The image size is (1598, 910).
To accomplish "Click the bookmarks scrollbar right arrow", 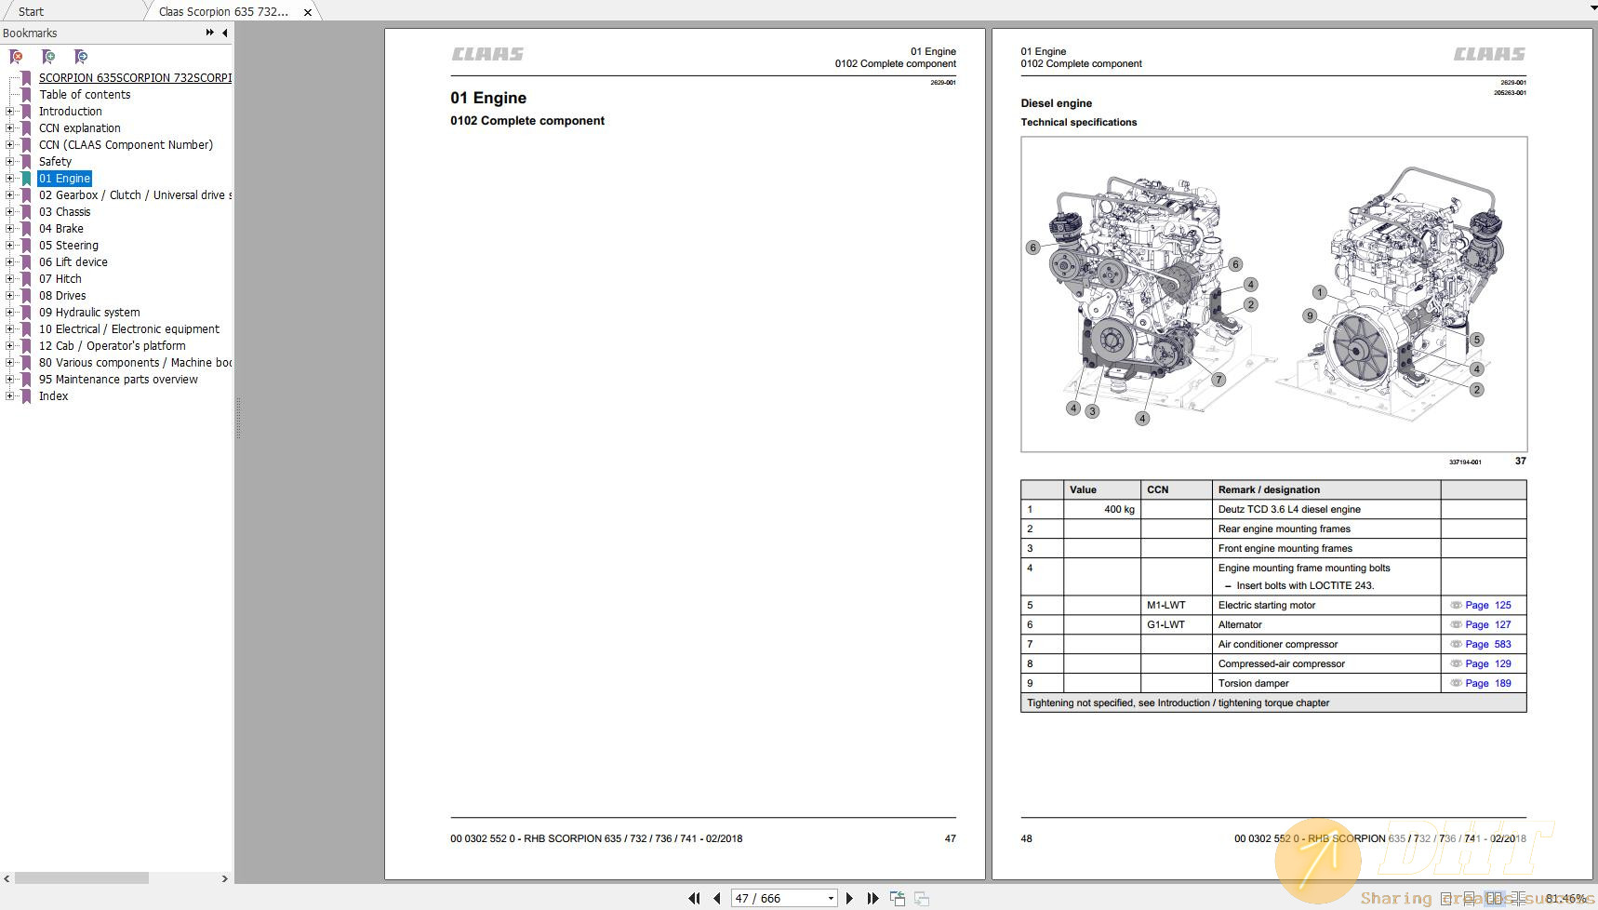I will [x=224, y=878].
